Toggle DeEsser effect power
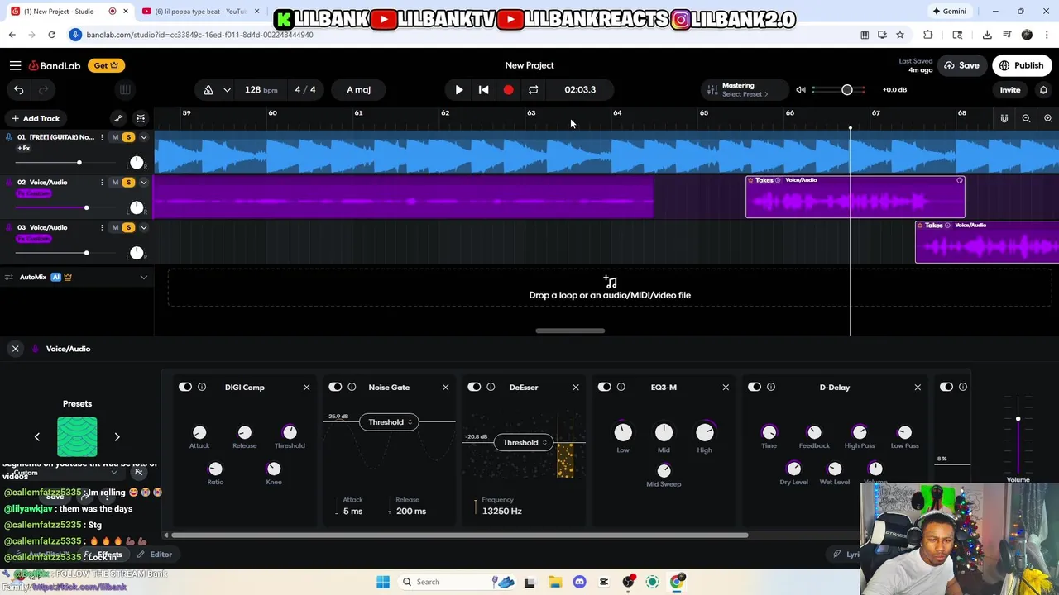1059x595 pixels. tap(473, 387)
